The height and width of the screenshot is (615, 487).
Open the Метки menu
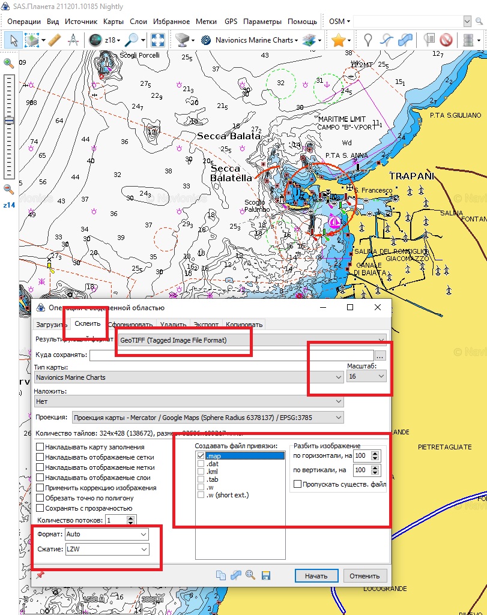point(206,21)
